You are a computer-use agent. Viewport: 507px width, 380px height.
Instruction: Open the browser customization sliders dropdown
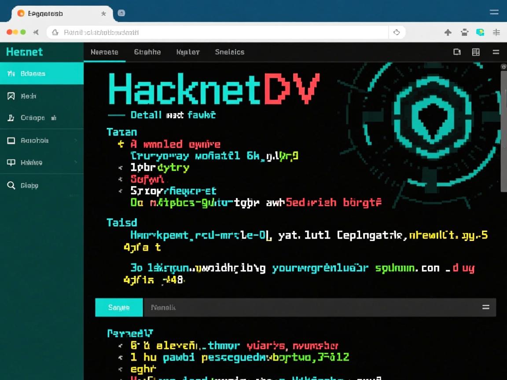click(x=496, y=32)
